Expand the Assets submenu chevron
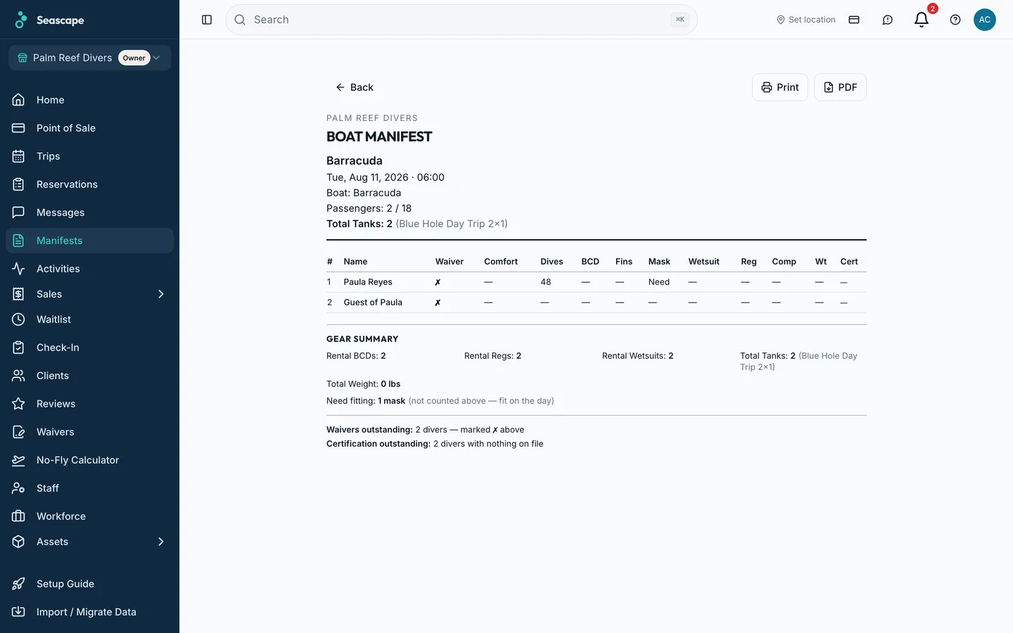The image size is (1013, 633). coord(161,542)
